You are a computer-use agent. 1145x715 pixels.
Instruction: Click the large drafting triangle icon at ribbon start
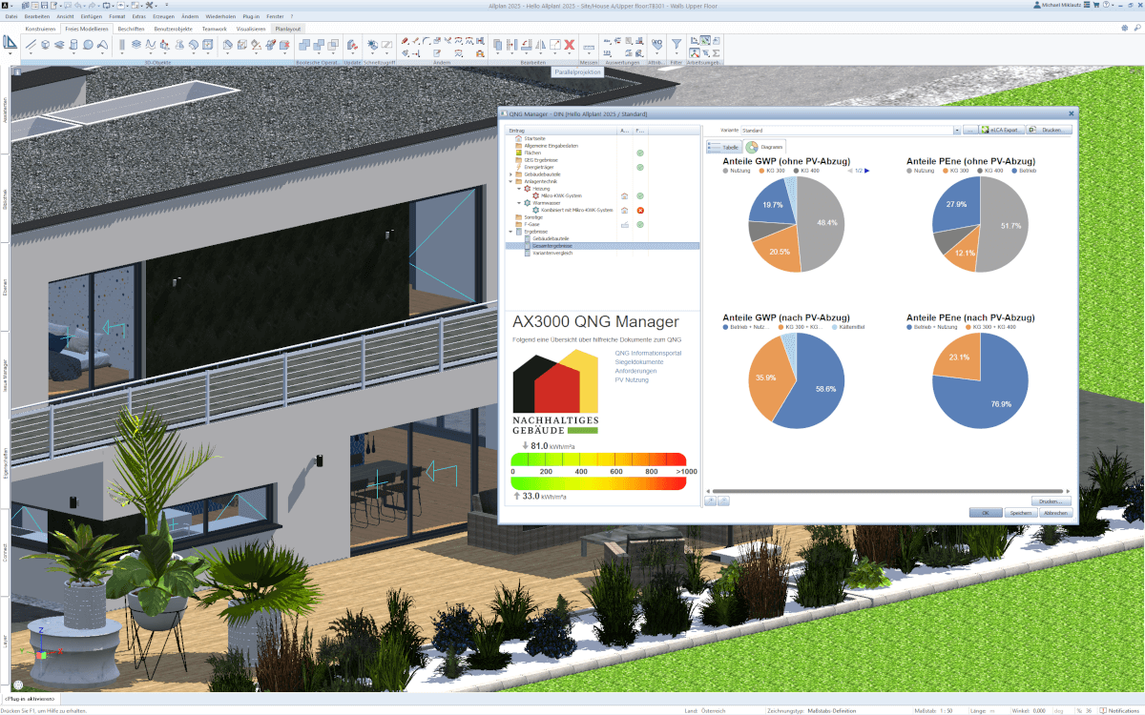[x=10, y=44]
